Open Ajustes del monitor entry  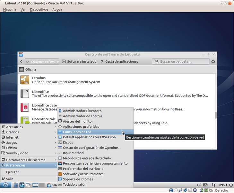click(95, 121)
